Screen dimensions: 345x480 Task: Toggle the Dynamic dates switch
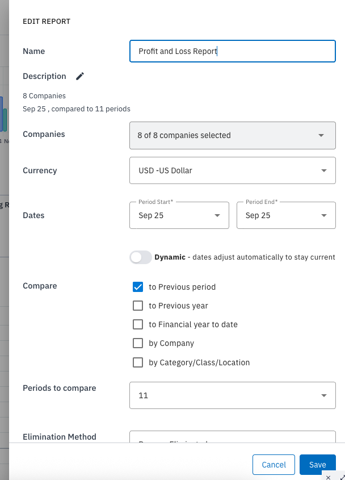[141, 257]
